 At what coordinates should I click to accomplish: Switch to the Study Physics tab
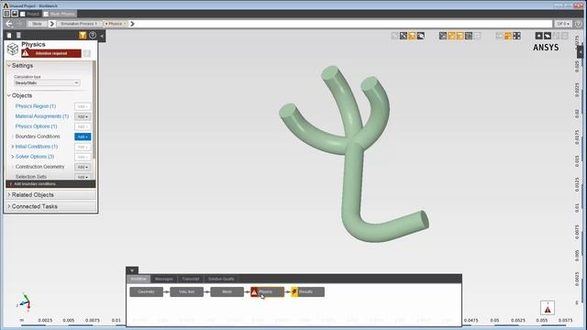pyautogui.click(x=60, y=14)
